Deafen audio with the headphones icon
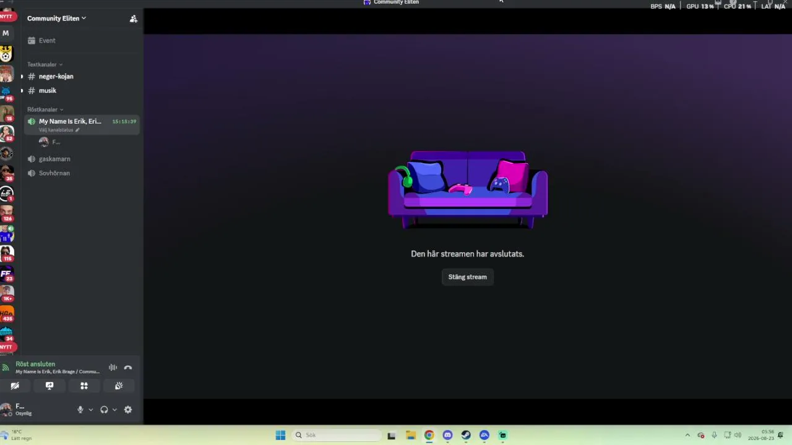 tap(104, 410)
